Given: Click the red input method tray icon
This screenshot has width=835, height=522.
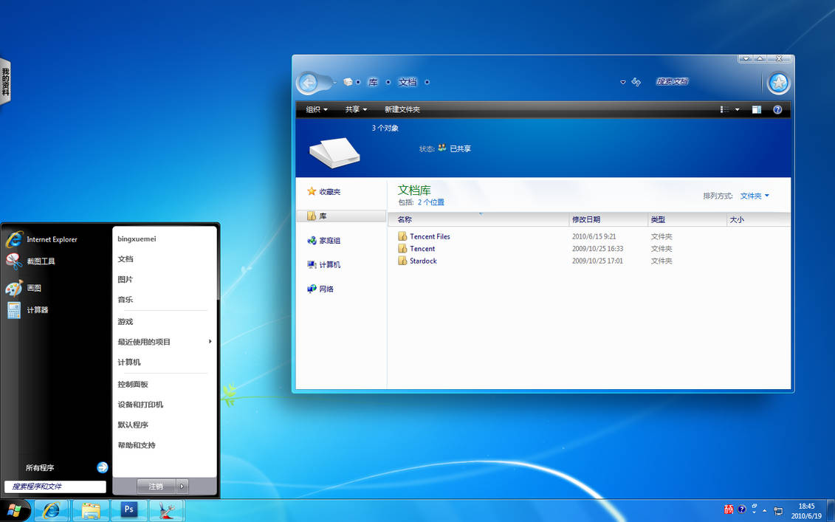Looking at the screenshot, I should (729, 509).
